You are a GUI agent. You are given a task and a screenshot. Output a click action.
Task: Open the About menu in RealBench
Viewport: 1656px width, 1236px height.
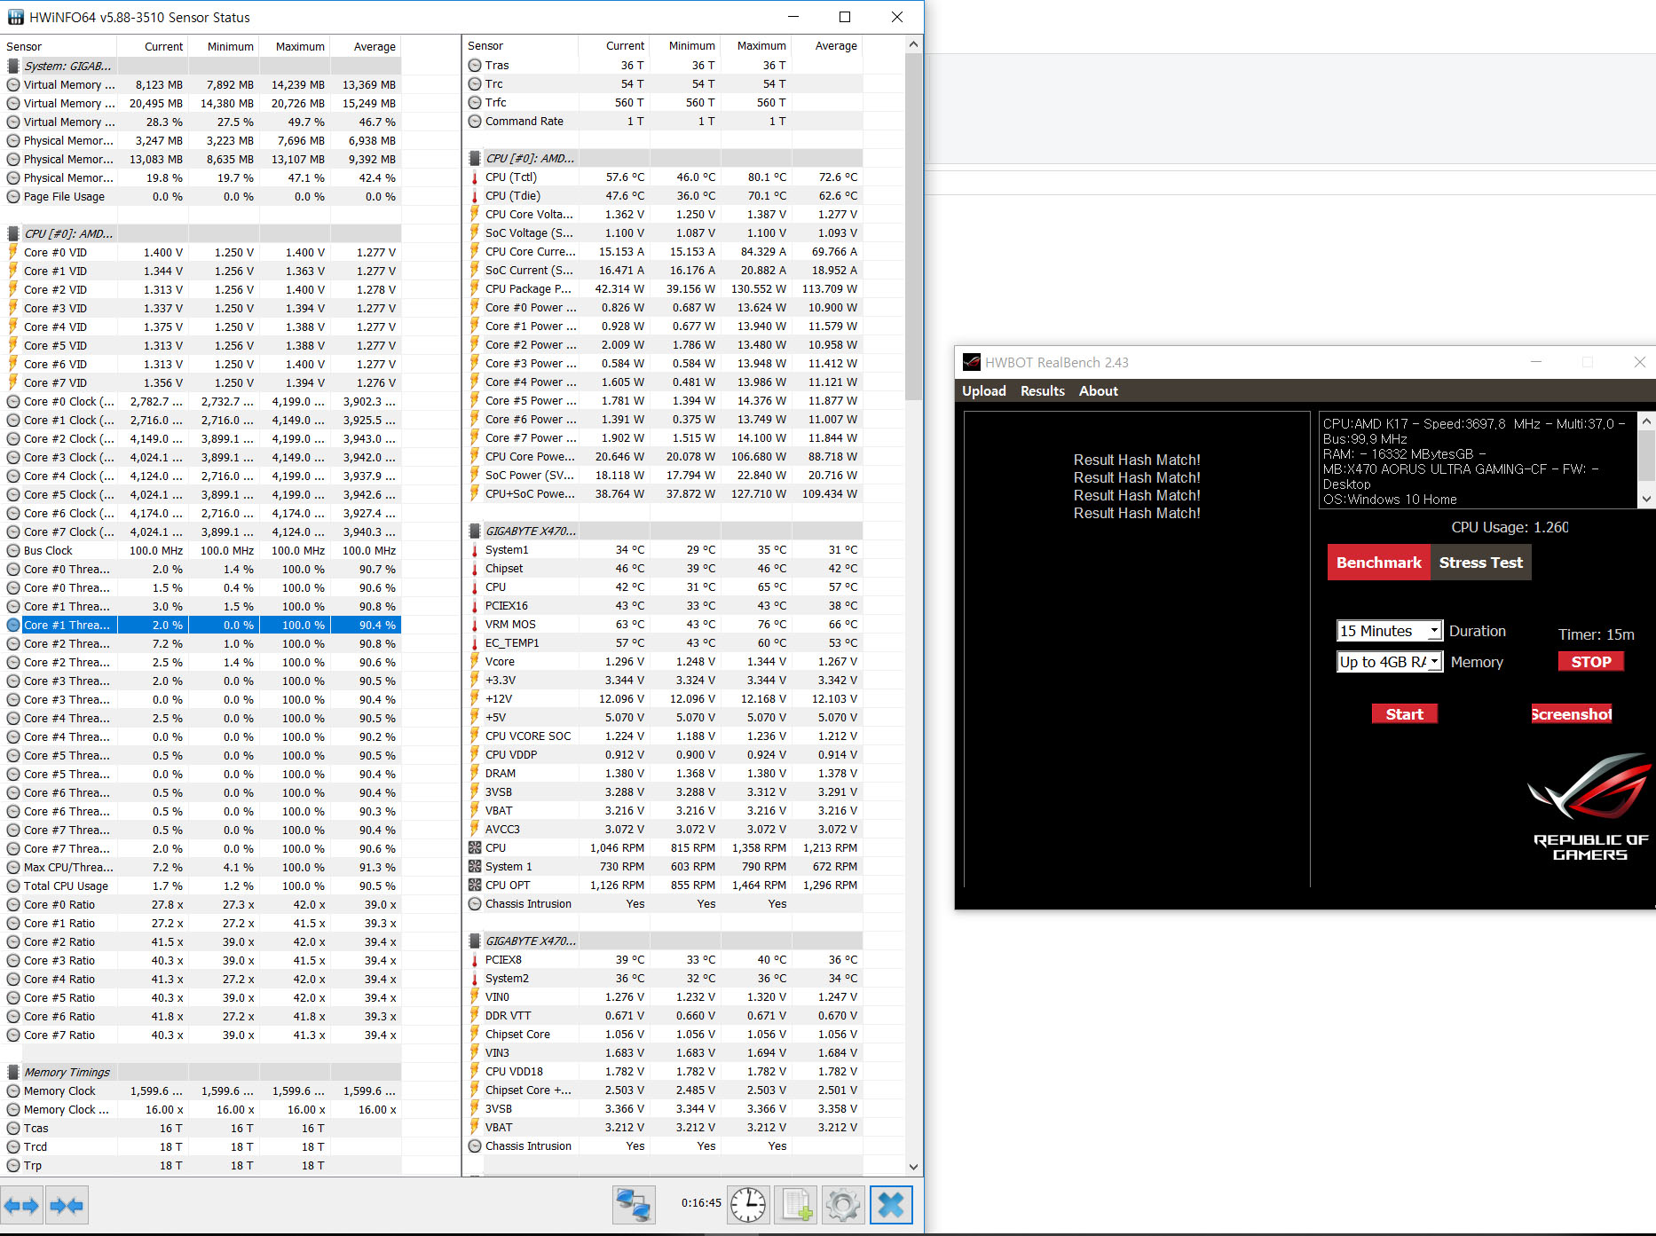[x=1099, y=390]
